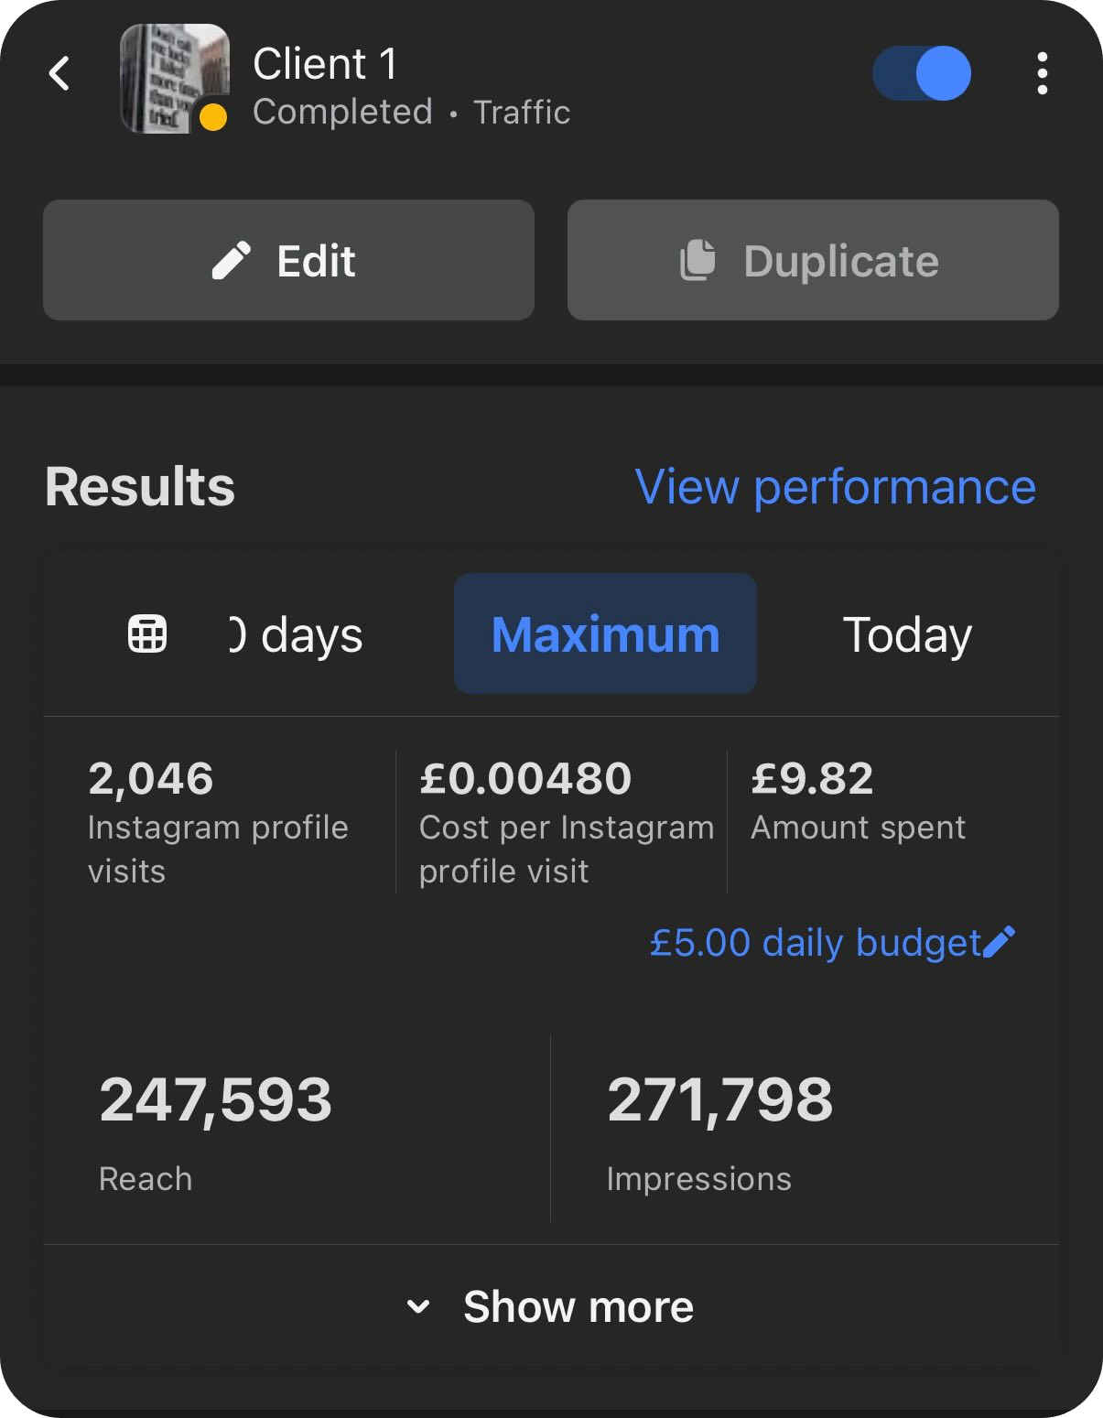Click the pencil icon beside daily budget
Viewport: 1103px width, 1418px height.
click(999, 942)
